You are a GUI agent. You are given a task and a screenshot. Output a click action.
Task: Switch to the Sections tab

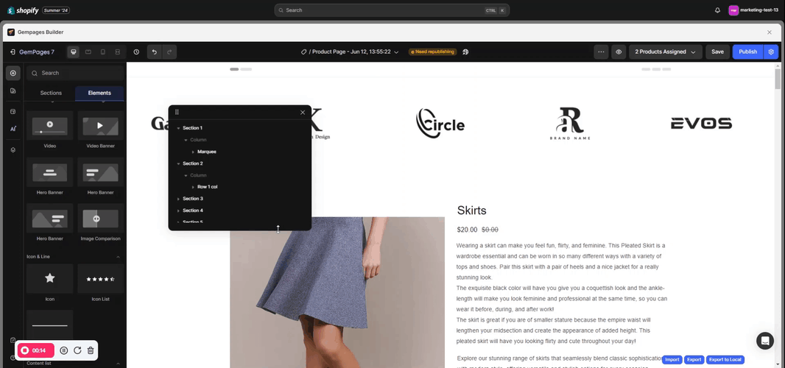click(x=51, y=93)
